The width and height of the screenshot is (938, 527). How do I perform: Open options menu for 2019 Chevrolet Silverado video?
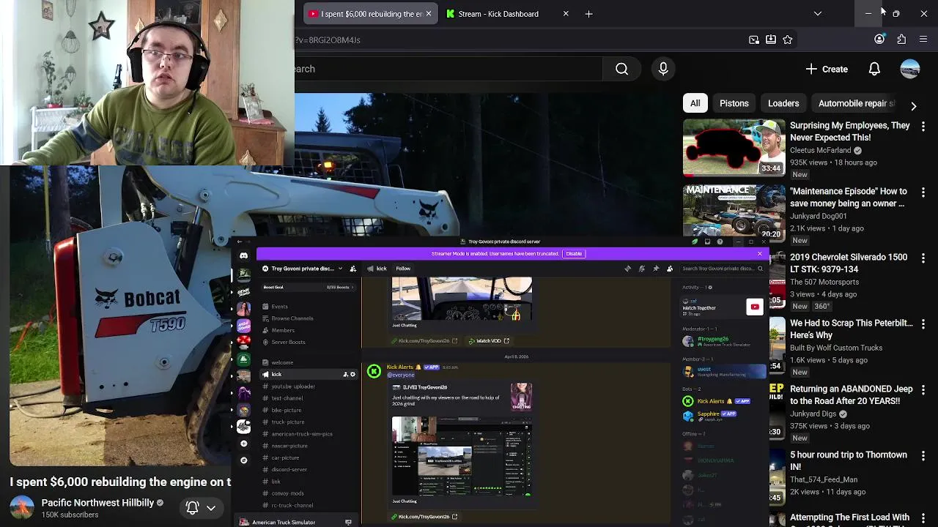point(923,258)
